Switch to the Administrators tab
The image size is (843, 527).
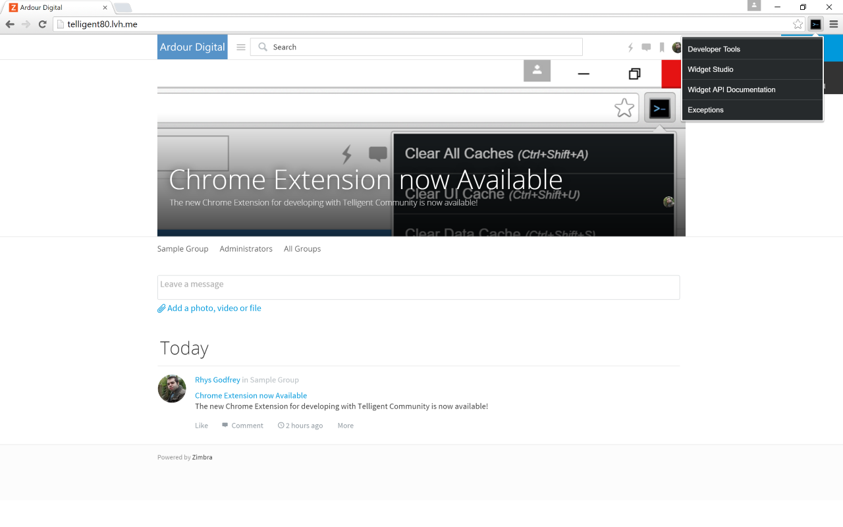(246, 248)
